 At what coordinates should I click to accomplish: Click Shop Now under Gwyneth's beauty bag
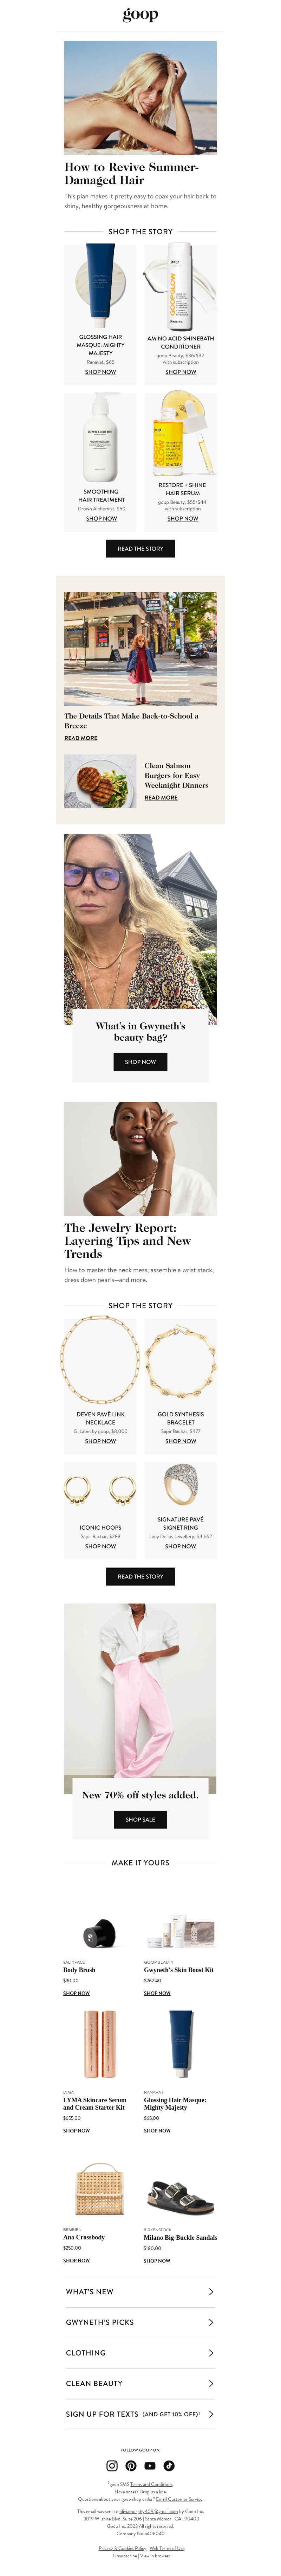coord(140,1061)
